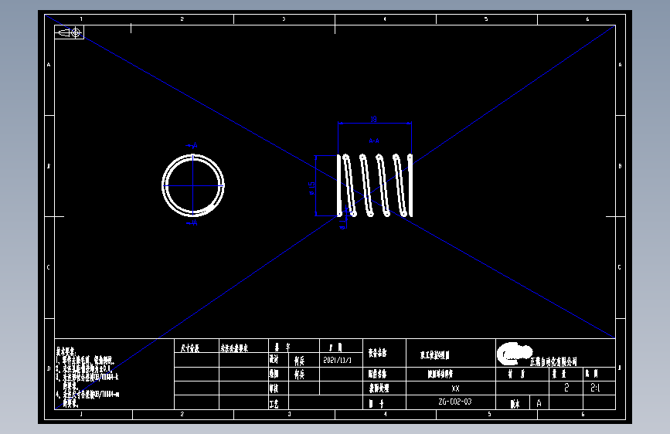Select the upper A section arrow marker

pyautogui.click(x=192, y=146)
